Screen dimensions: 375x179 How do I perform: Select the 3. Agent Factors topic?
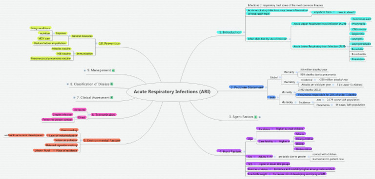point(241,117)
